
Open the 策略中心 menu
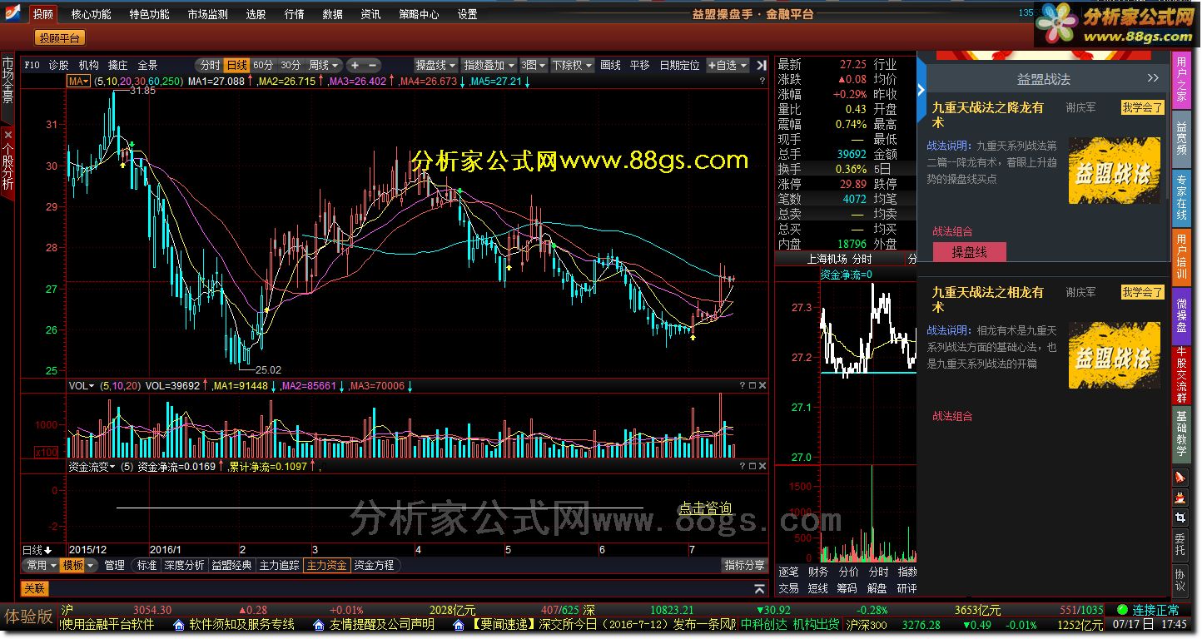point(419,14)
